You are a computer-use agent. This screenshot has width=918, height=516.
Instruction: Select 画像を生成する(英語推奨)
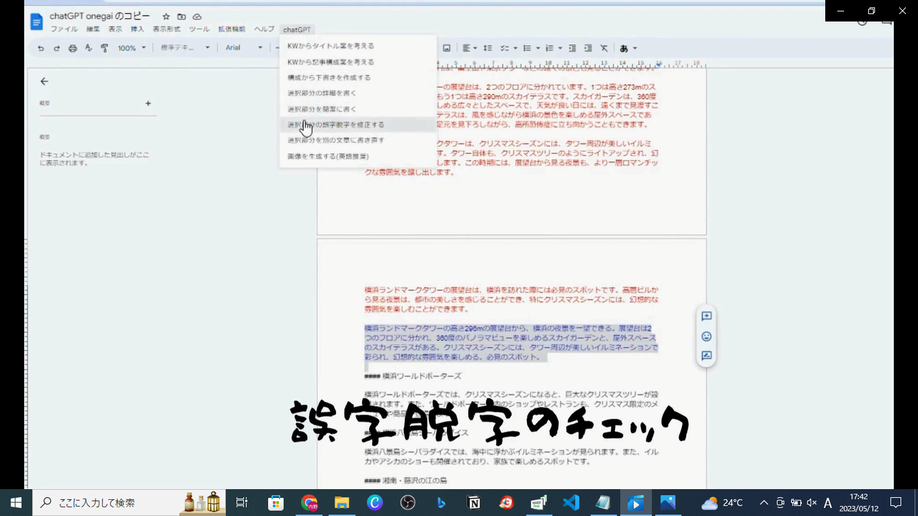pyautogui.click(x=358, y=156)
